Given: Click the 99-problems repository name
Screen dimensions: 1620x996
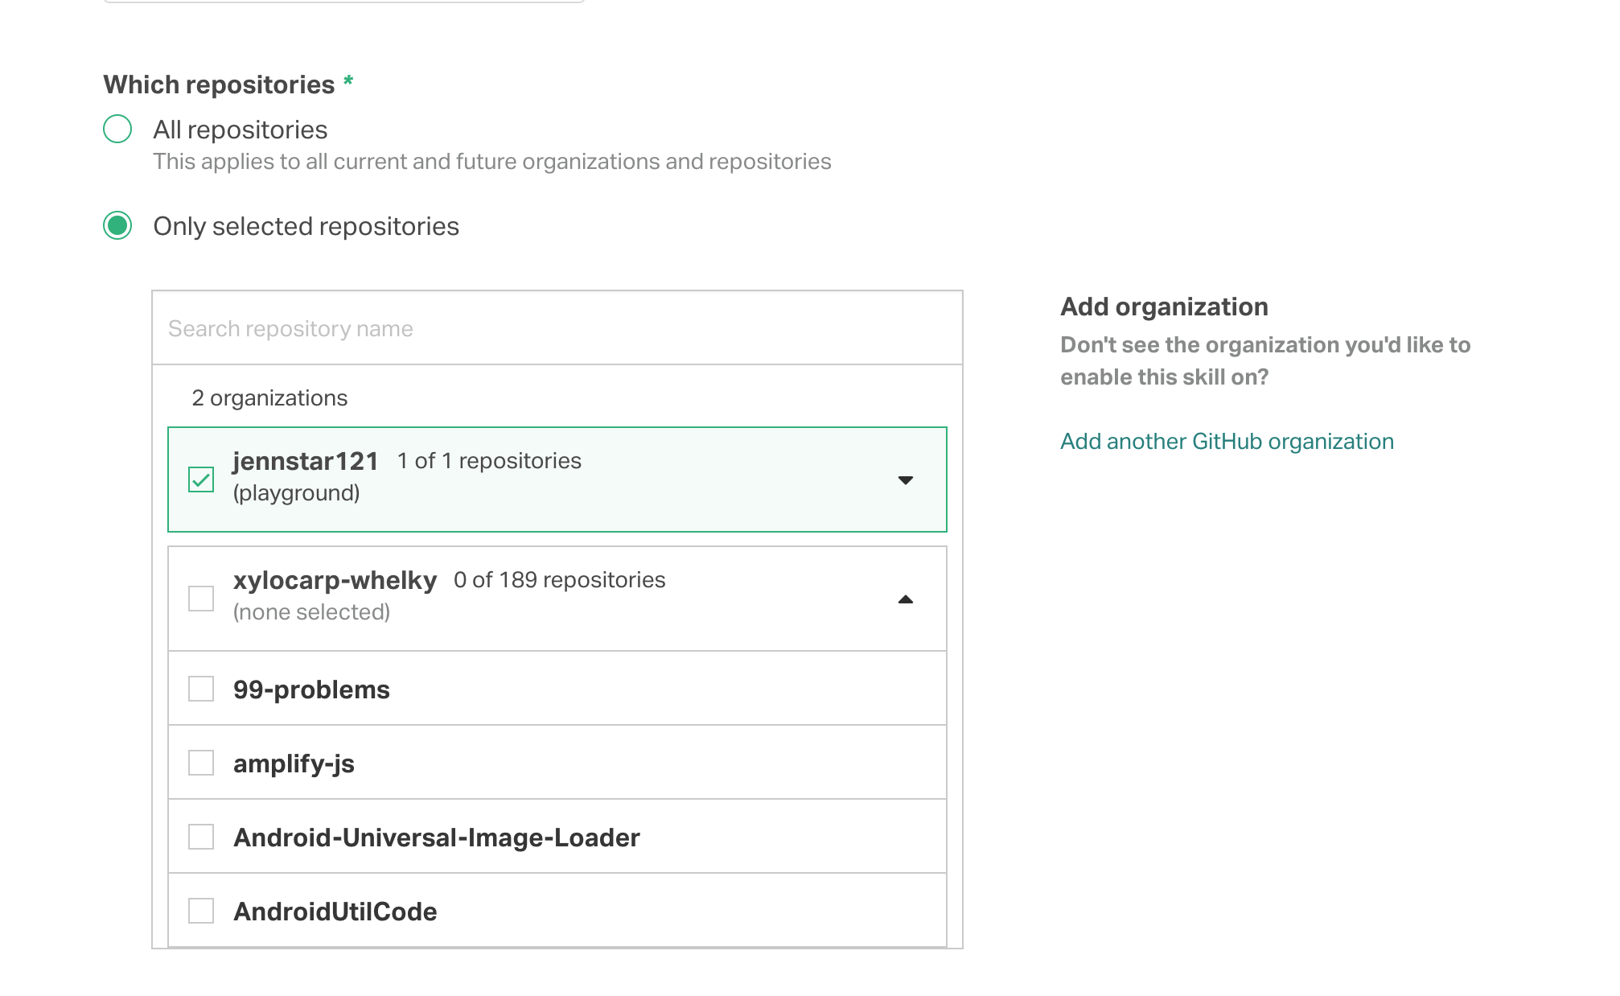Looking at the screenshot, I should pos(311,689).
